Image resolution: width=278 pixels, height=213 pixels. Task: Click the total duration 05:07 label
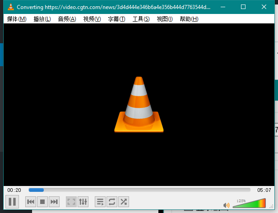click(x=264, y=190)
